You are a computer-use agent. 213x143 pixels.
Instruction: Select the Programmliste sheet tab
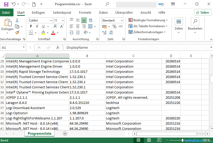point(40,133)
